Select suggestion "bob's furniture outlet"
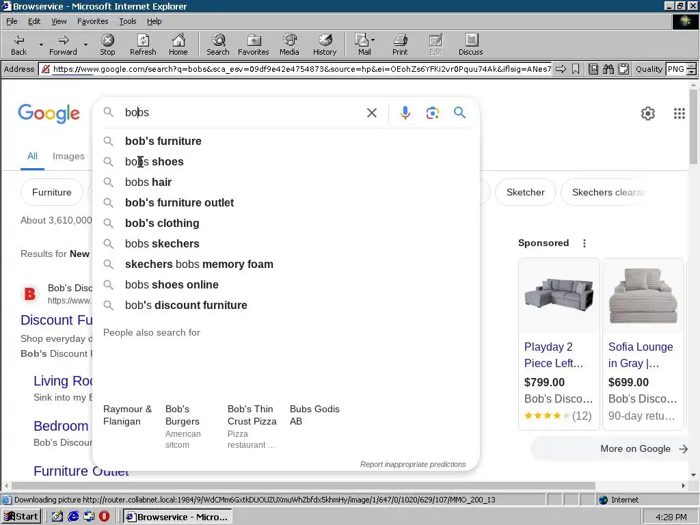The image size is (700, 525). 286,202
